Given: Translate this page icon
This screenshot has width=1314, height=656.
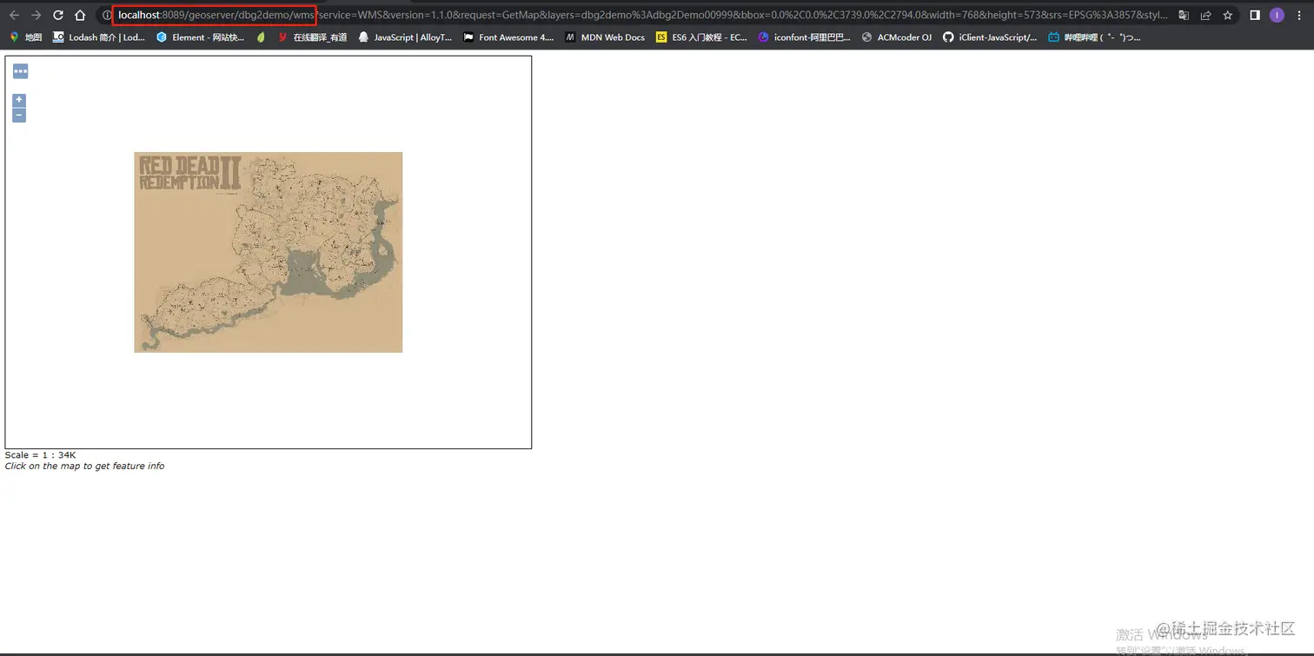Looking at the screenshot, I should coord(1184,15).
